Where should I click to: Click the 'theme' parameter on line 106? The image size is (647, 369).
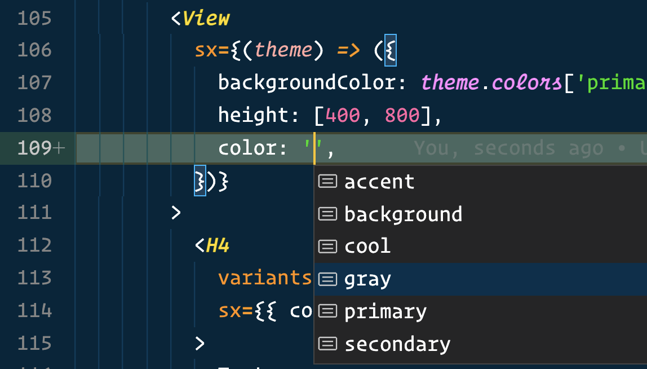pyautogui.click(x=283, y=50)
